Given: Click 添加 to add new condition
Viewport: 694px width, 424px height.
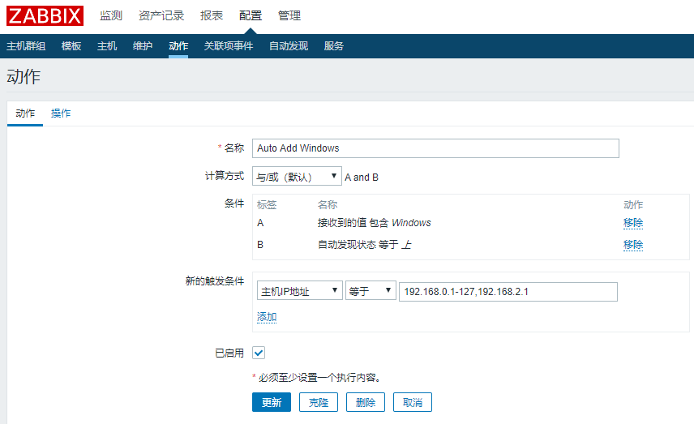Looking at the screenshot, I should tap(267, 317).
